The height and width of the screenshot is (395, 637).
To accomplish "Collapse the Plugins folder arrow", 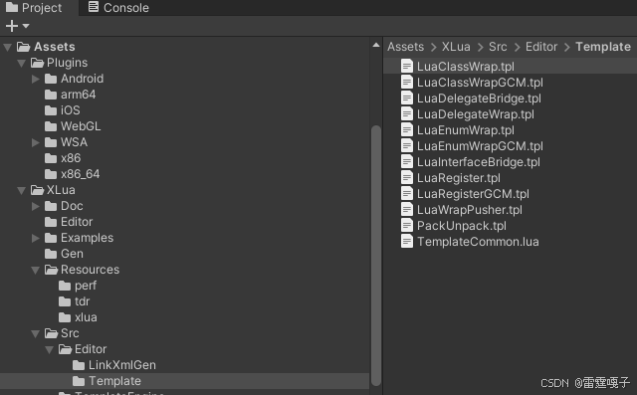I will pyautogui.click(x=22, y=63).
